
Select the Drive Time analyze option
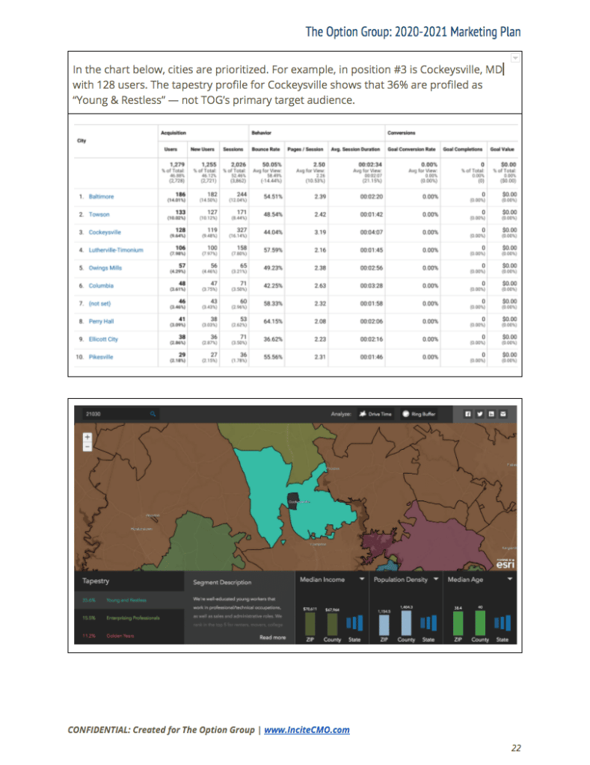point(375,414)
